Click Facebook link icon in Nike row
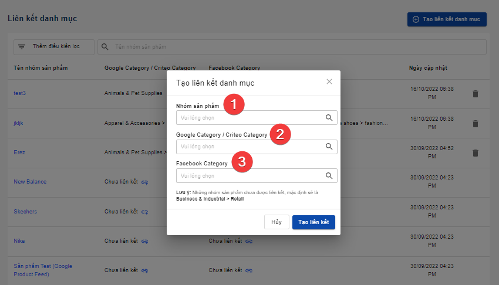Image resolution: width=499 pixels, height=285 pixels. 249,240
